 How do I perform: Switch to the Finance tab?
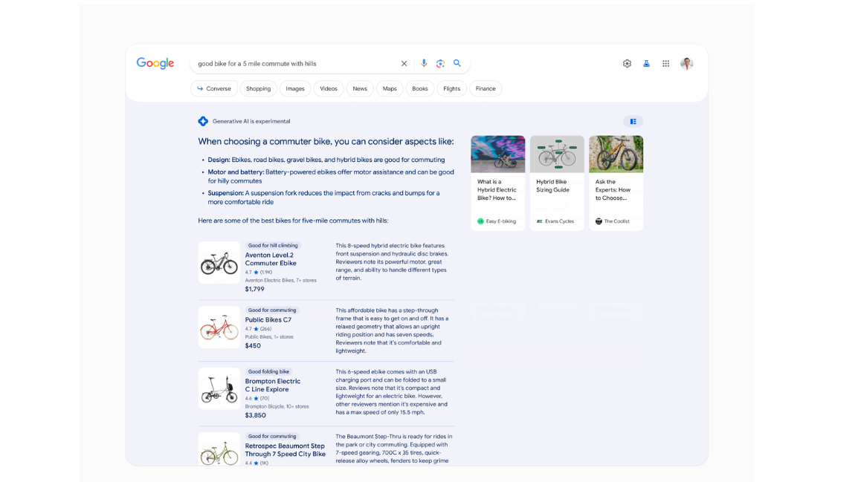click(486, 88)
